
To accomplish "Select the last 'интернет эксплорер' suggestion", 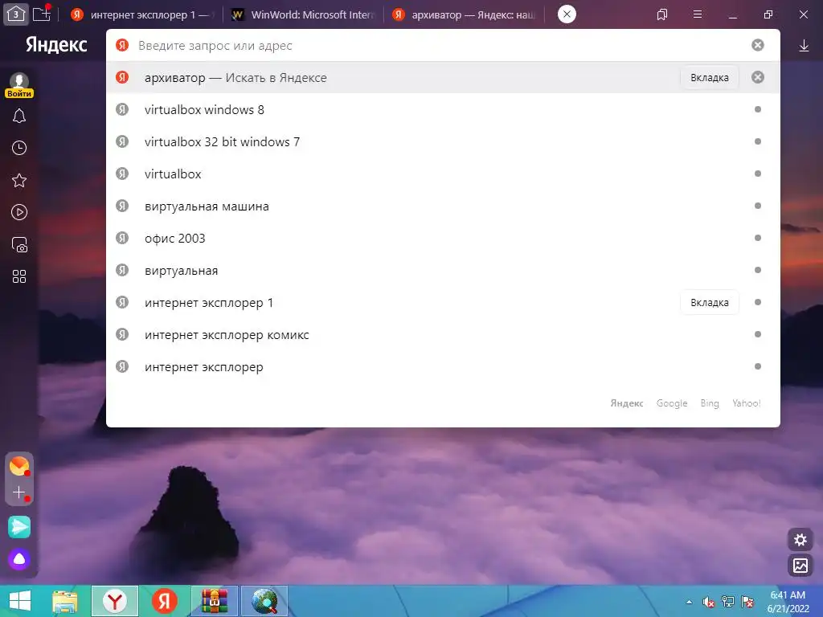I will coord(443,366).
